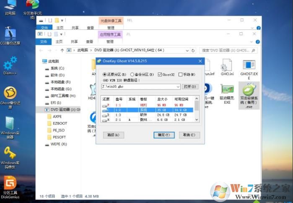This screenshot has width=293, height=203.
Task: Open the 文件 ribbon tab
Action: pos(44,42)
